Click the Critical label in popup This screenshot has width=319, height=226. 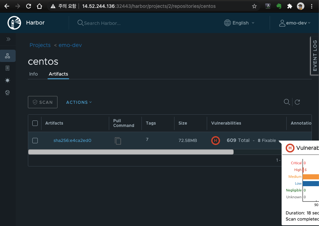point(296,163)
